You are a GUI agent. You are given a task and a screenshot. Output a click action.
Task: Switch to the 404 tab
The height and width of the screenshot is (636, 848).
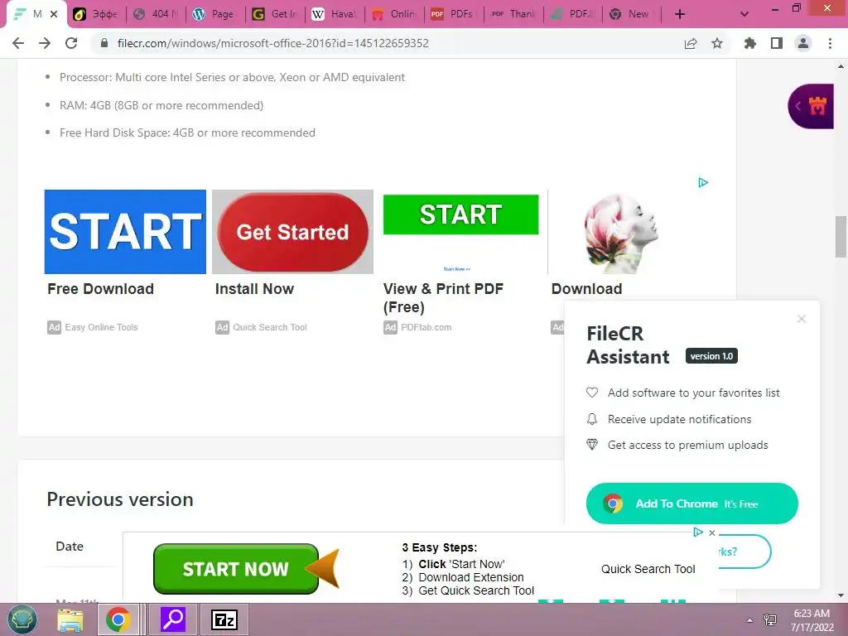(x=157, y=14)
